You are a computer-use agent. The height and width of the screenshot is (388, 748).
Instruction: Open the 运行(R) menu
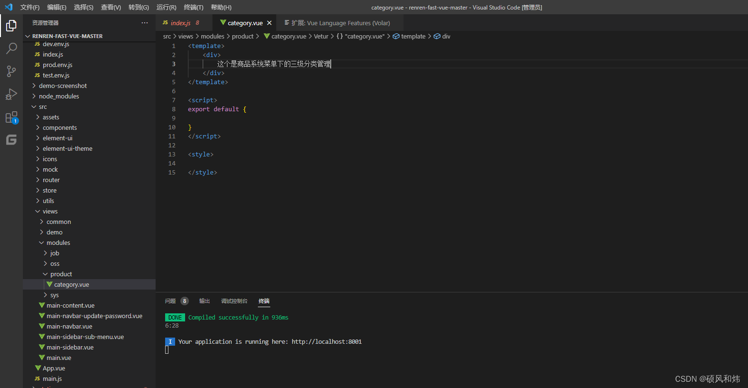coord(166,7)
